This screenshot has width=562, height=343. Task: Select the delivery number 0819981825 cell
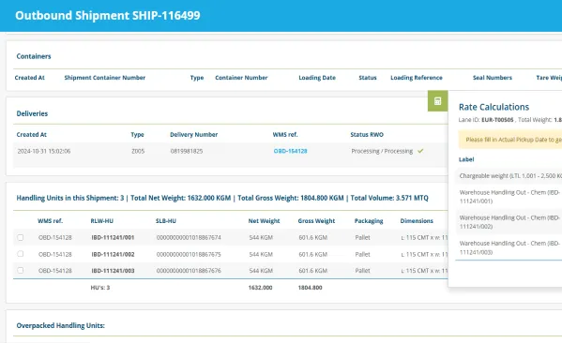point(187,151)
